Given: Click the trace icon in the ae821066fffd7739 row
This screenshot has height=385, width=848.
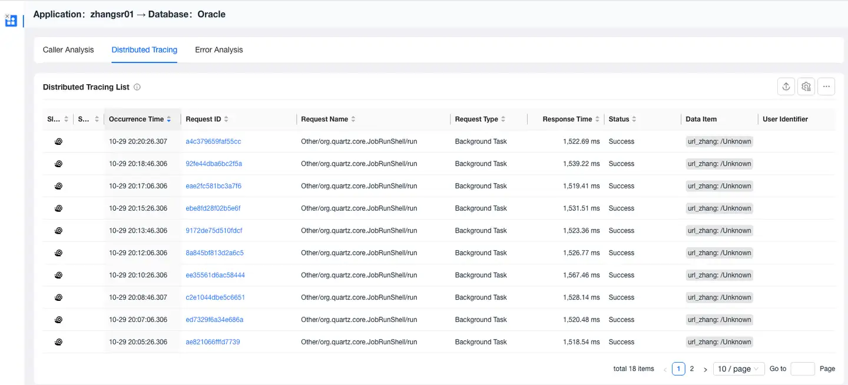Looking at the screenshot, I should point(59,342).
